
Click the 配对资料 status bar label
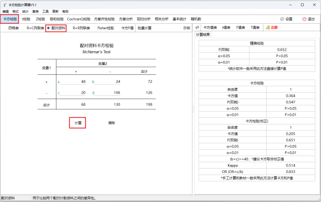coord(8,198)
